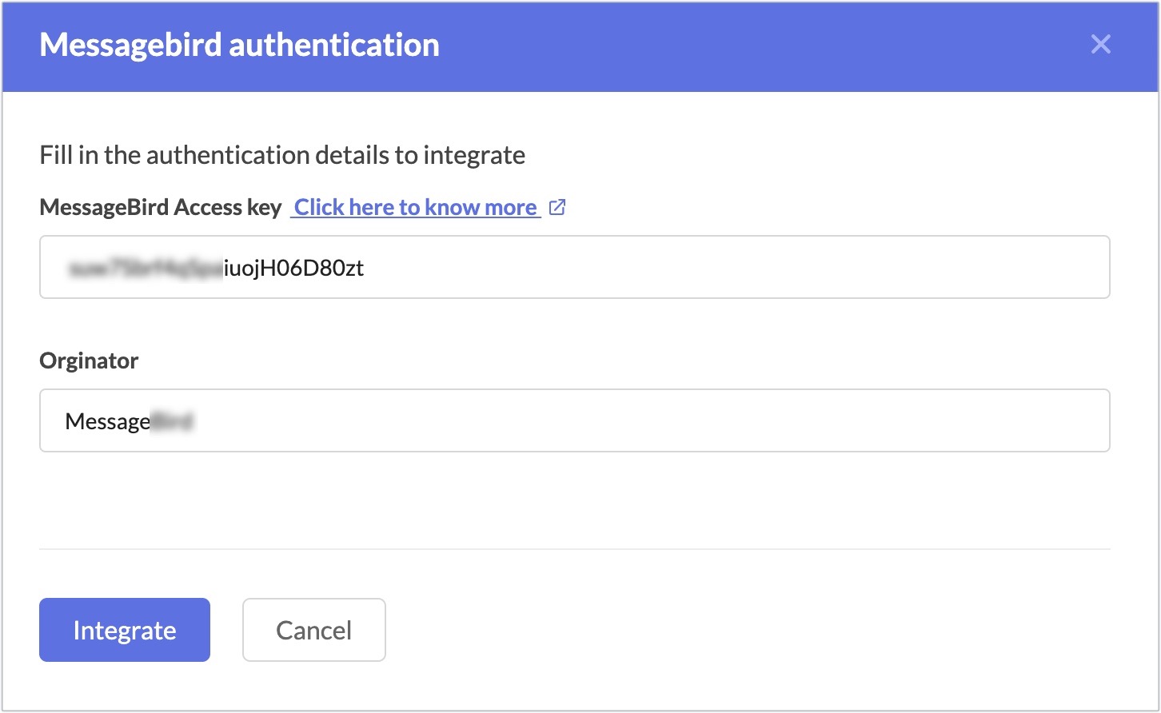Open the external link icon beside know more
Viewport: 1161px width, 713px height.
click(557, 208)
